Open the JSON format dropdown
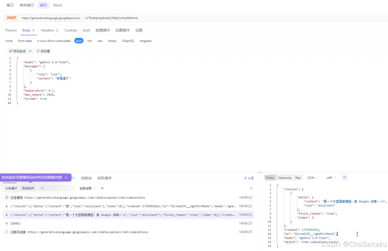 pos(313,178)
